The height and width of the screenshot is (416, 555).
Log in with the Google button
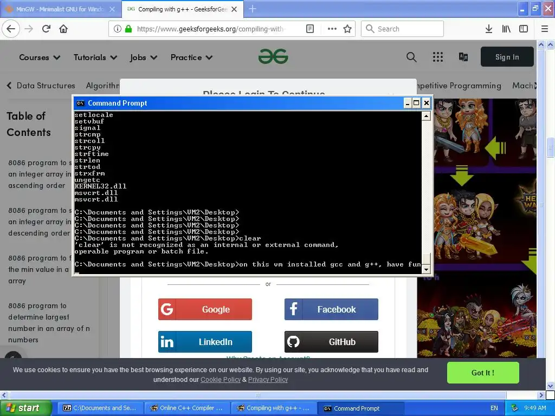tap(205, 309)
